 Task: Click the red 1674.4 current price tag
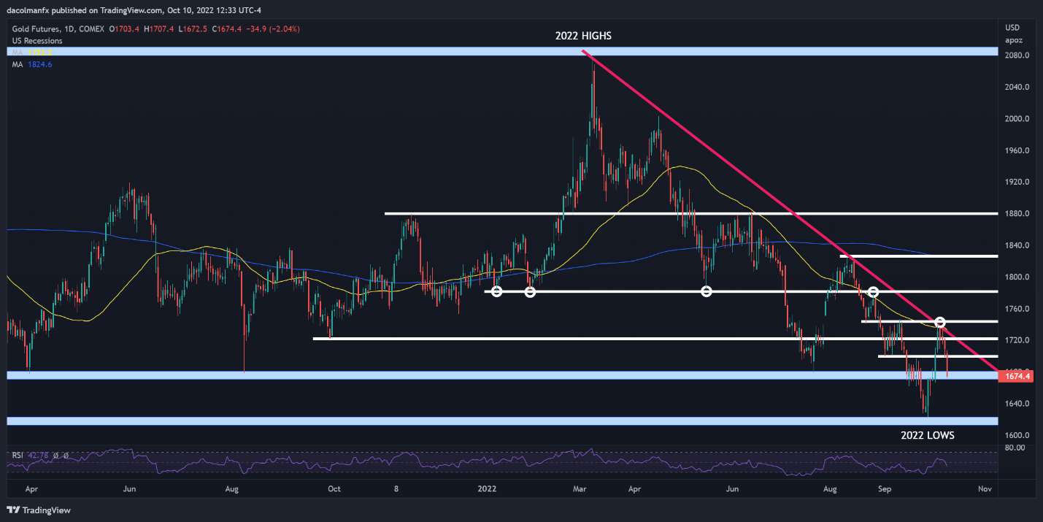1015,376
